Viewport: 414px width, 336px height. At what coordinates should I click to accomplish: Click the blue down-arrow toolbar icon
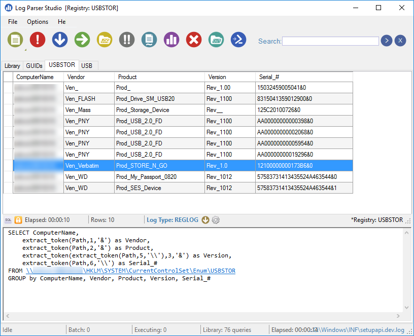point(60,40)
